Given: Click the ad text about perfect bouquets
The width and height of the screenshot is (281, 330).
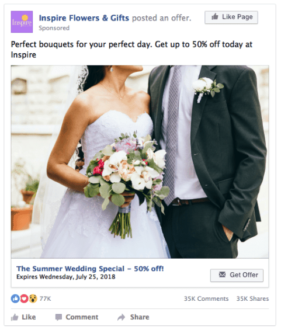Looking at the screenshot, I should pos(131,50).
